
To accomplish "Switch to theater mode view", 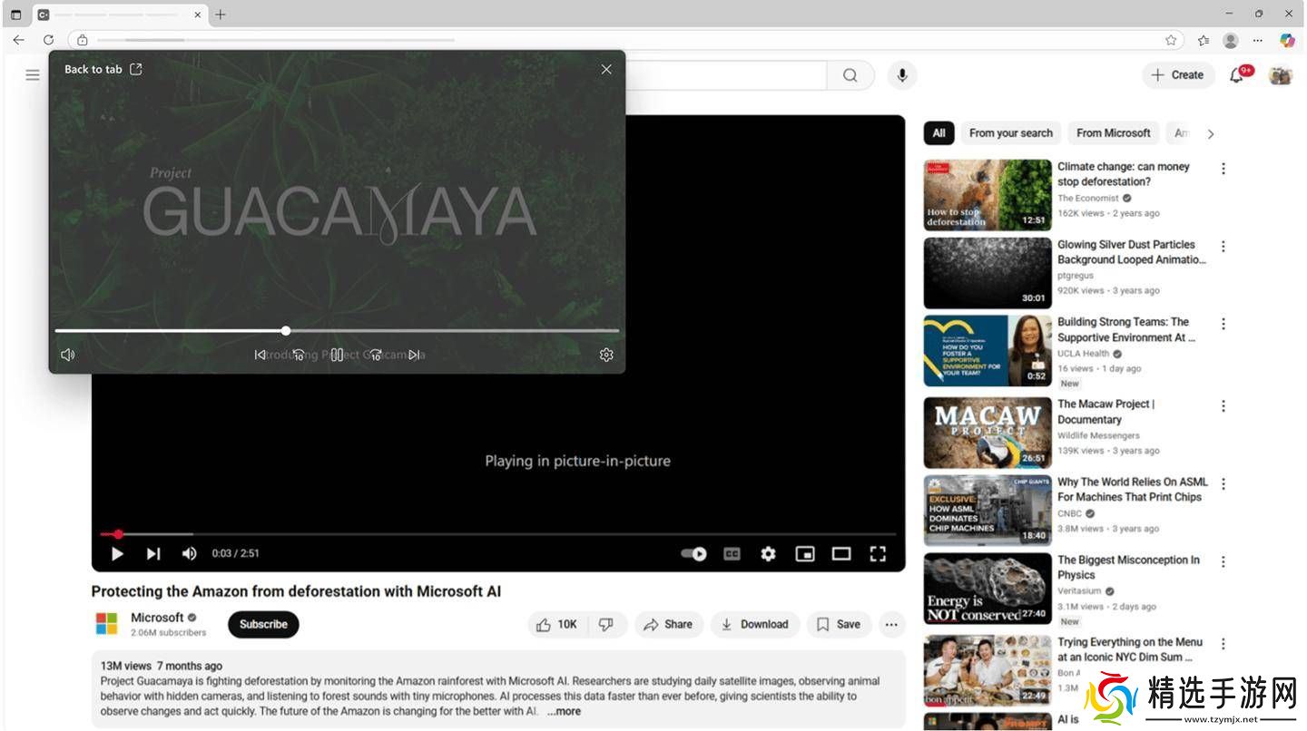I will coord(841,553).
